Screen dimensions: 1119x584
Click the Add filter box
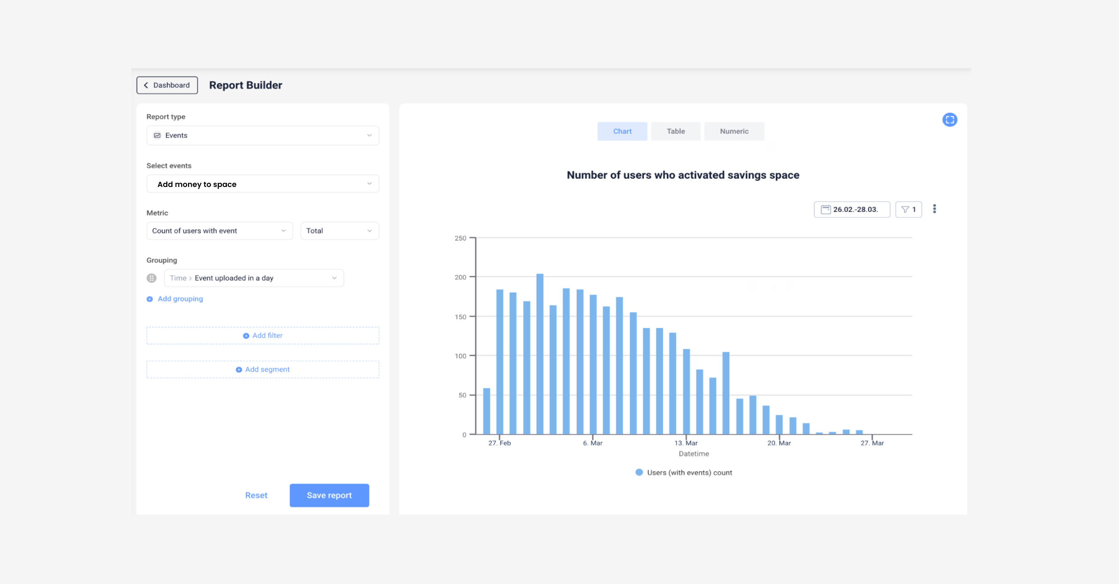tap(263, 335)
